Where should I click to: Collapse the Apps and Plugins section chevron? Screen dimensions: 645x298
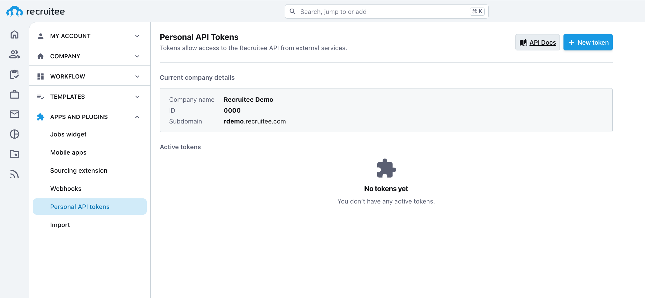pyautogui.click(x=137, y=117)
